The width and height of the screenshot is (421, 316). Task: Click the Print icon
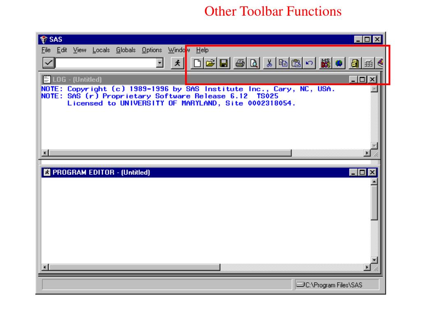point(240,63)
